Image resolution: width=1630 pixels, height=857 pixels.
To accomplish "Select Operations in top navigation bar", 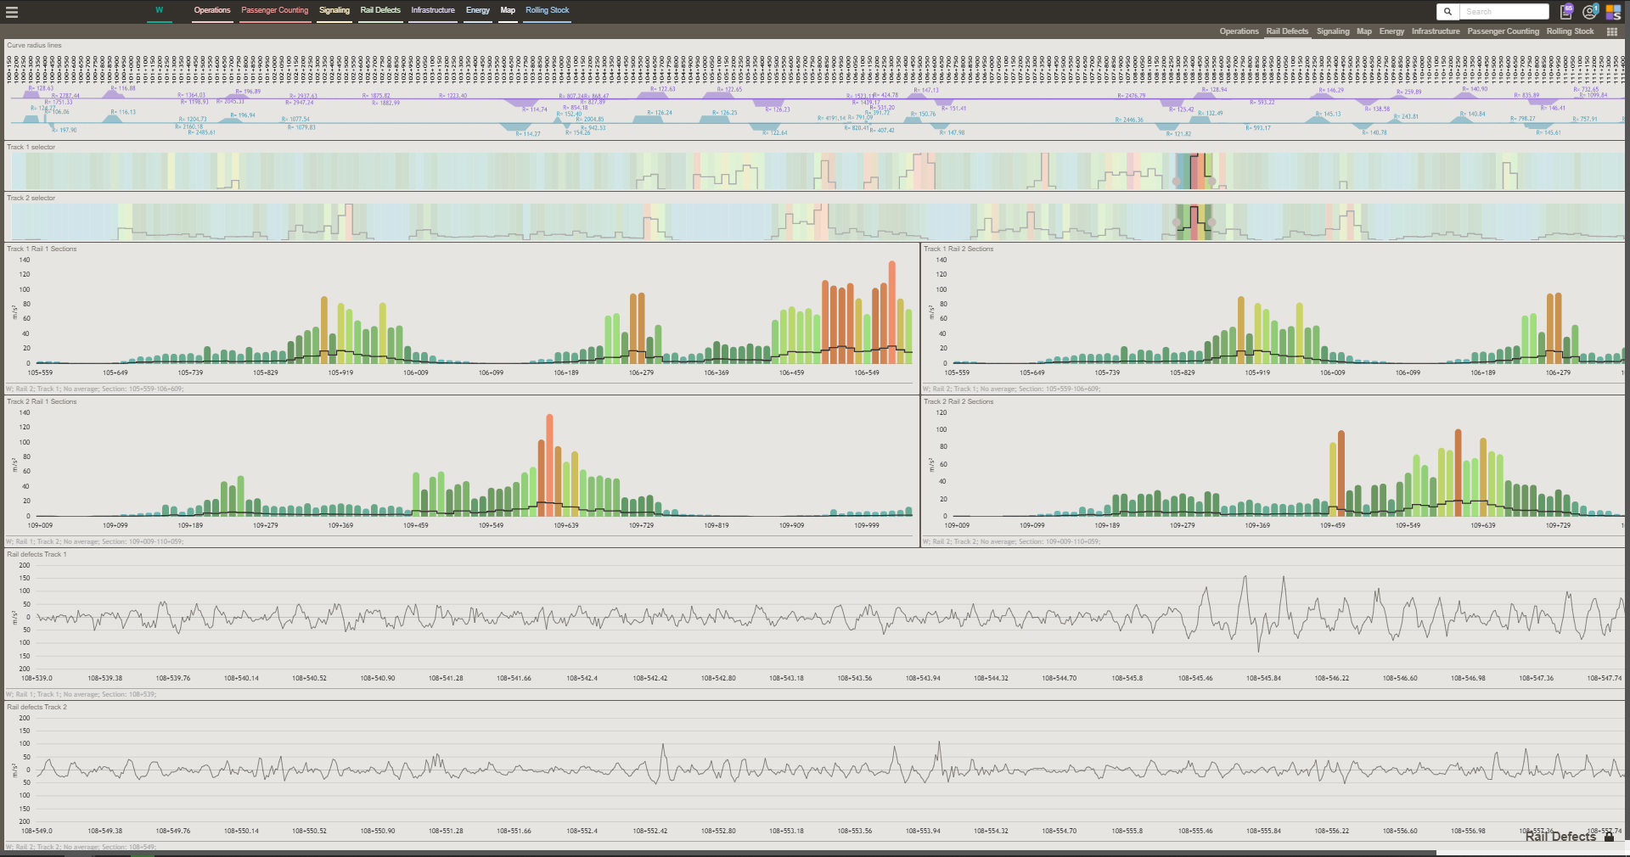I will point(212,10).
